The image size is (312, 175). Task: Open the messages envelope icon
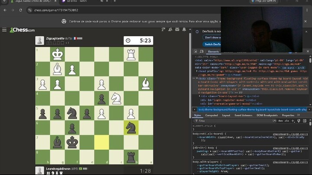177,29
